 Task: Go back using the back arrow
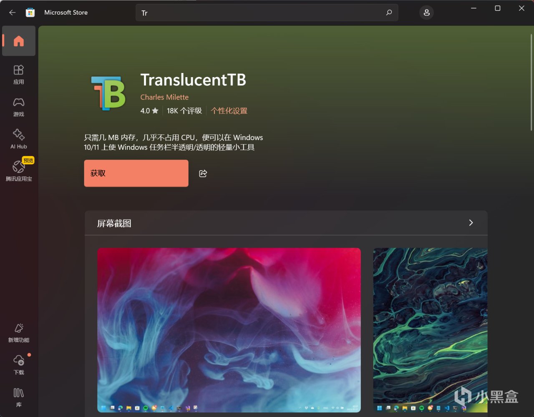click(13, 13)
